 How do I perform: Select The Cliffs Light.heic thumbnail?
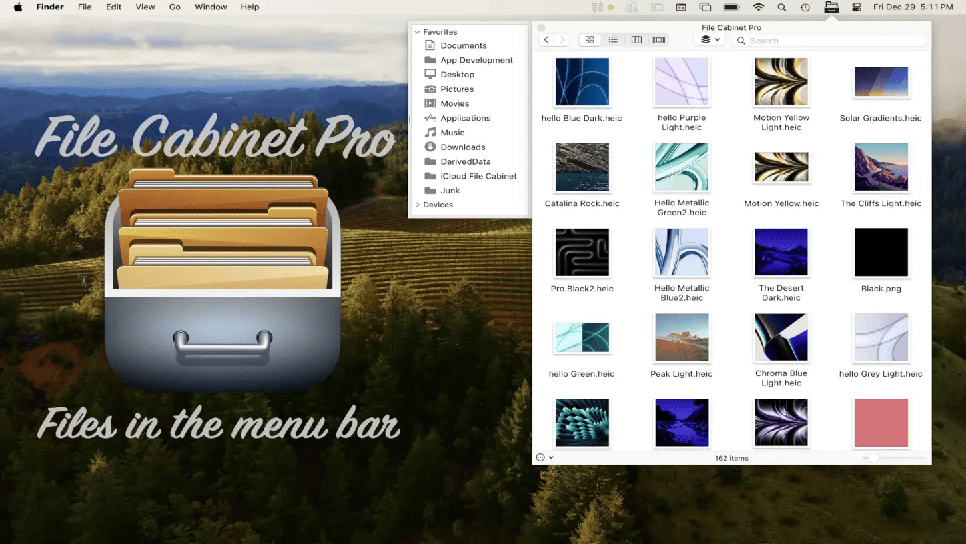[x=881, y=167]
